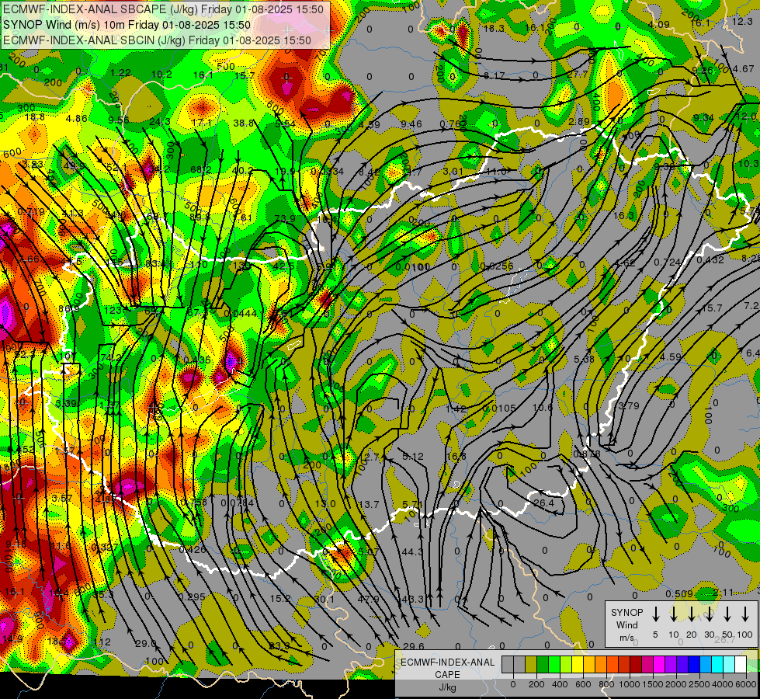760x699 pixels.
Task: Click the map value 27.7
Action: coord(578,75)
